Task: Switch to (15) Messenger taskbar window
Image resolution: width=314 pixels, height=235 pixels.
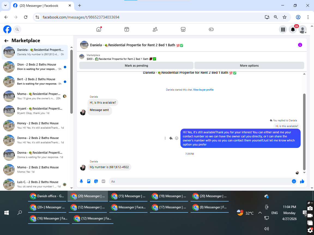Action: (129, 196)
